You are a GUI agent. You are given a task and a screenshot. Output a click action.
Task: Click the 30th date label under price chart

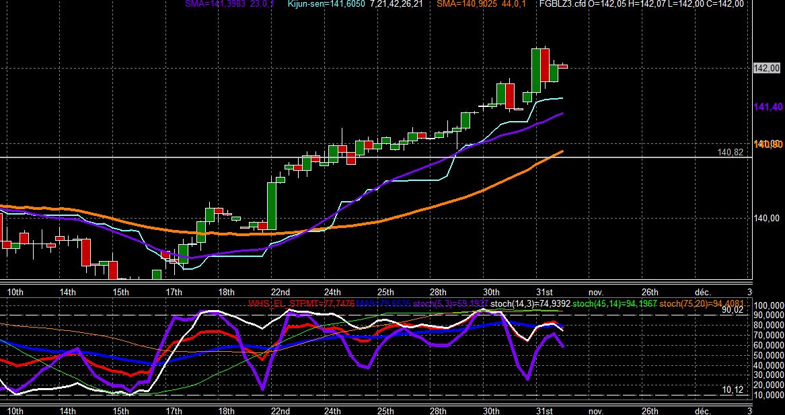click(492, 293)
